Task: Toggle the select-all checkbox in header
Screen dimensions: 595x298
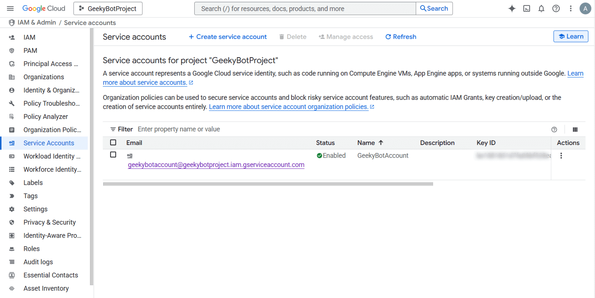Action: [x=113, y=142]
